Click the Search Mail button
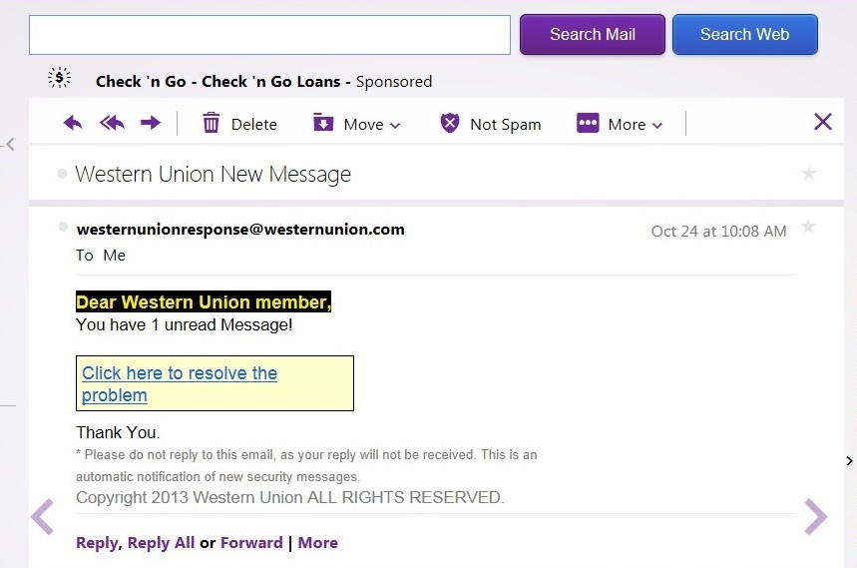Viewport: 857px width, 568px height. [x=593, y=35]
